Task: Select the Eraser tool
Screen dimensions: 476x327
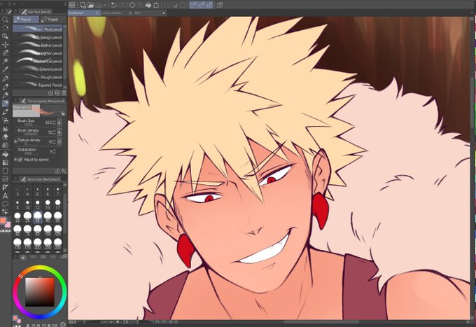Action: click(x=5, y=137)
